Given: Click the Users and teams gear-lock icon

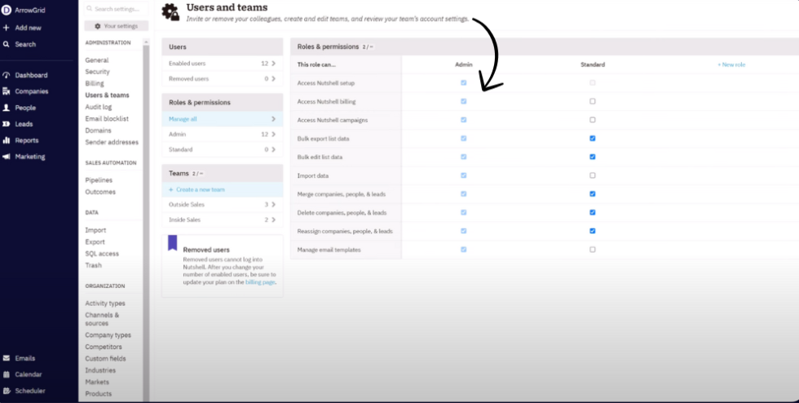Looking at the screenshot, I should (170, 11).
